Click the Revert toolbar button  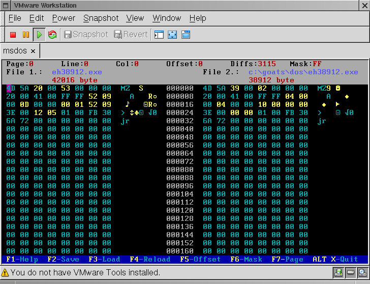(x=131, y=35)
